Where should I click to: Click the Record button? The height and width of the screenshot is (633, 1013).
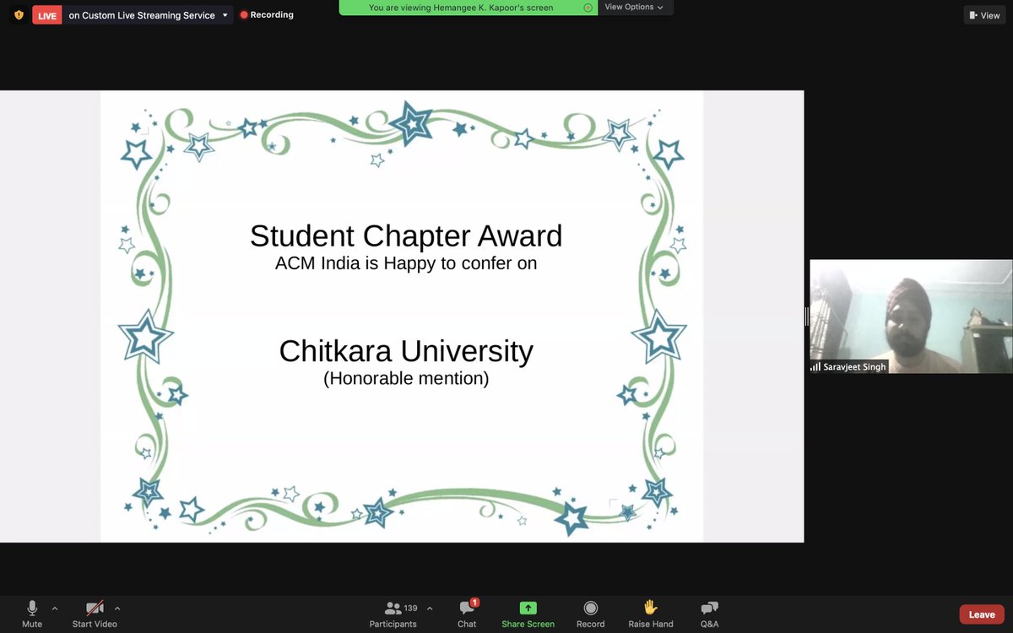591,614
